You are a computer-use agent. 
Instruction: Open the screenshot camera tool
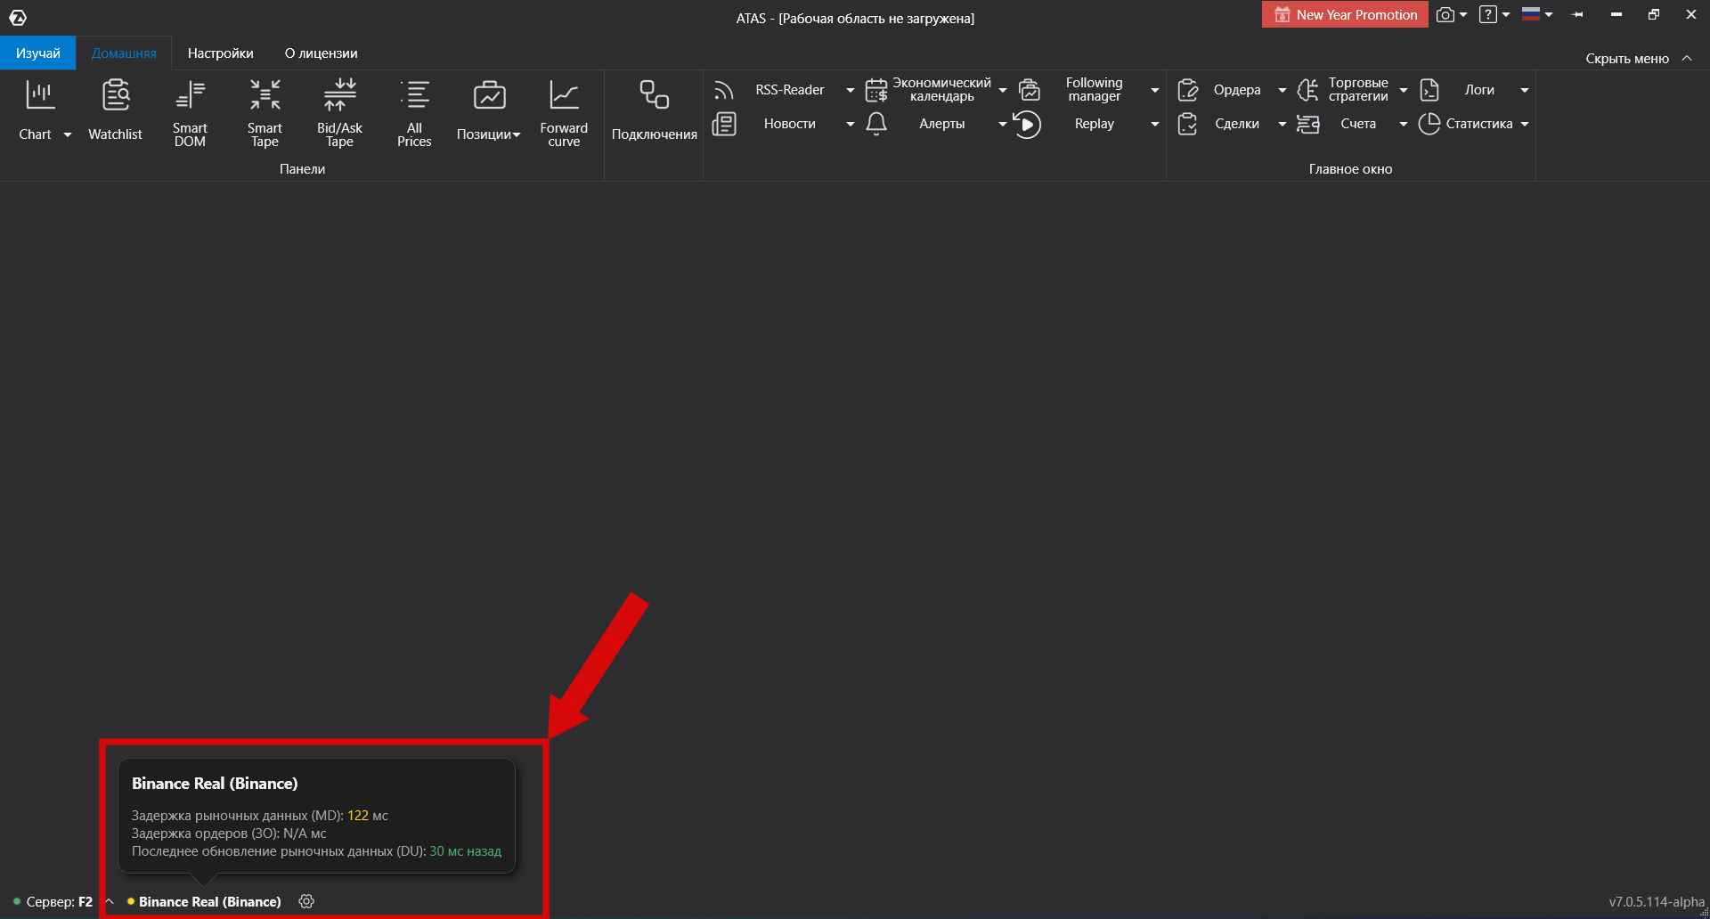[1445, 15]
